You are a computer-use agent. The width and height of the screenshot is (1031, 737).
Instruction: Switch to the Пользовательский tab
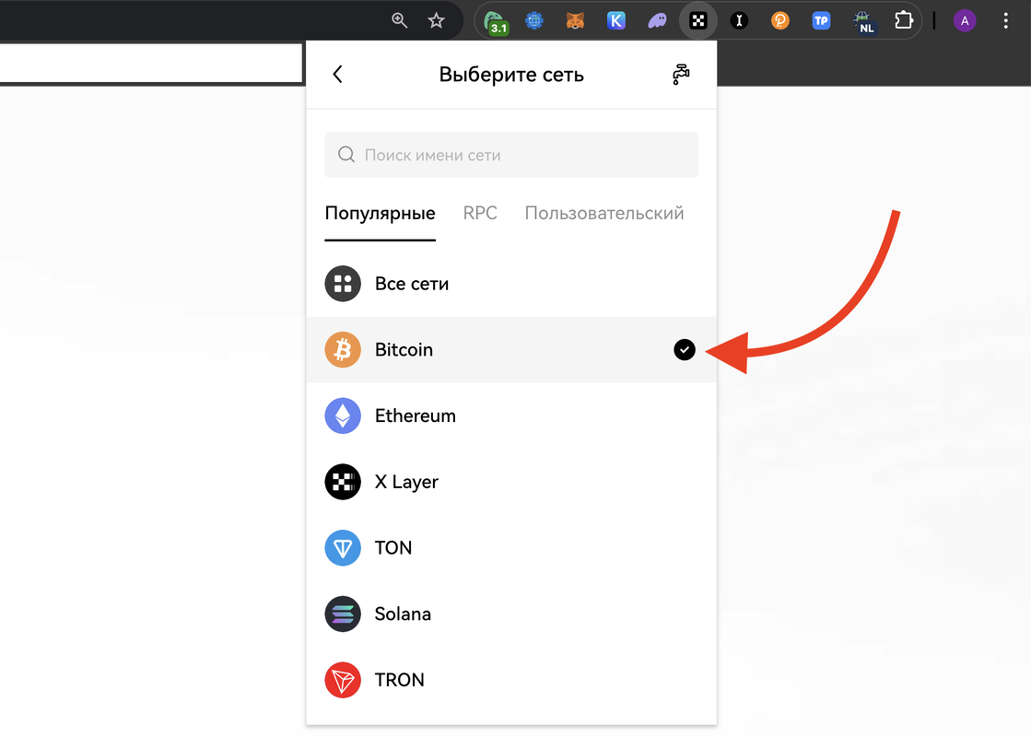(604, 213)
